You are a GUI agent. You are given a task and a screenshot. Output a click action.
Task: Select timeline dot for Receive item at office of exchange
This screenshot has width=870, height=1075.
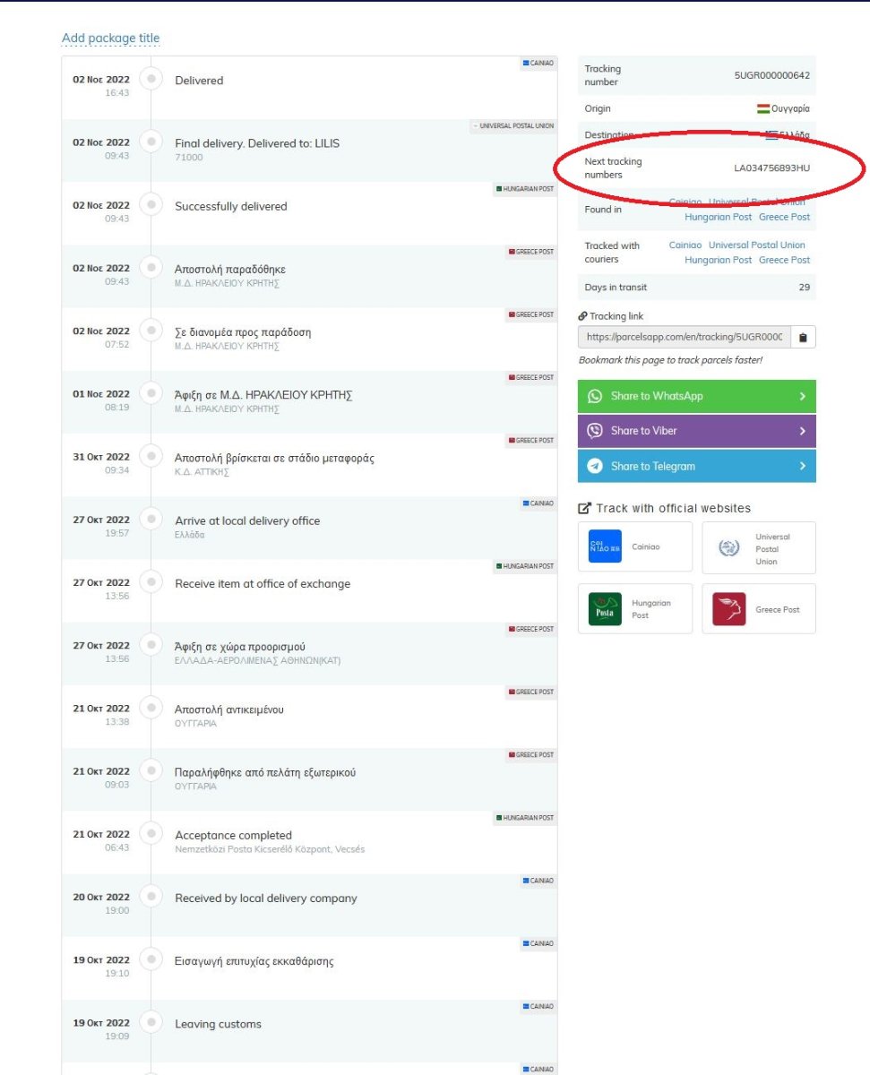click(152, 581)
